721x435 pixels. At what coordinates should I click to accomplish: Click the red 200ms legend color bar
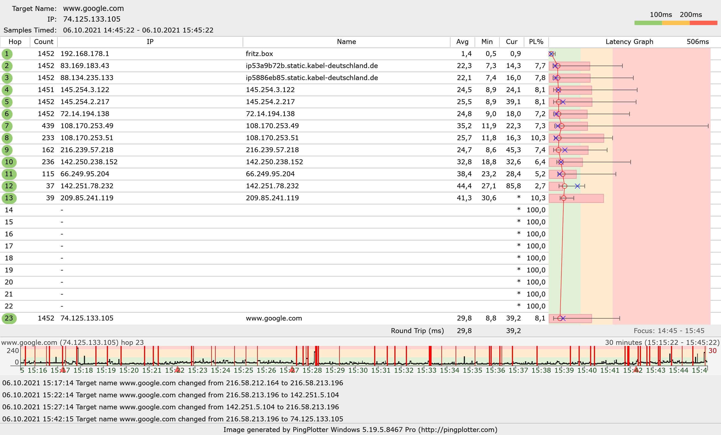pyautogui.click(x=703, y=23)
